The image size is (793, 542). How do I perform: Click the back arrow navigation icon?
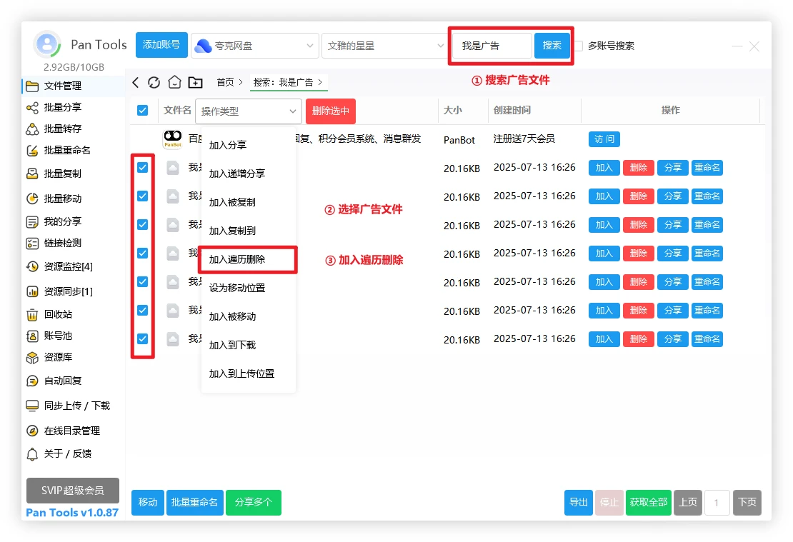point(136,82)
